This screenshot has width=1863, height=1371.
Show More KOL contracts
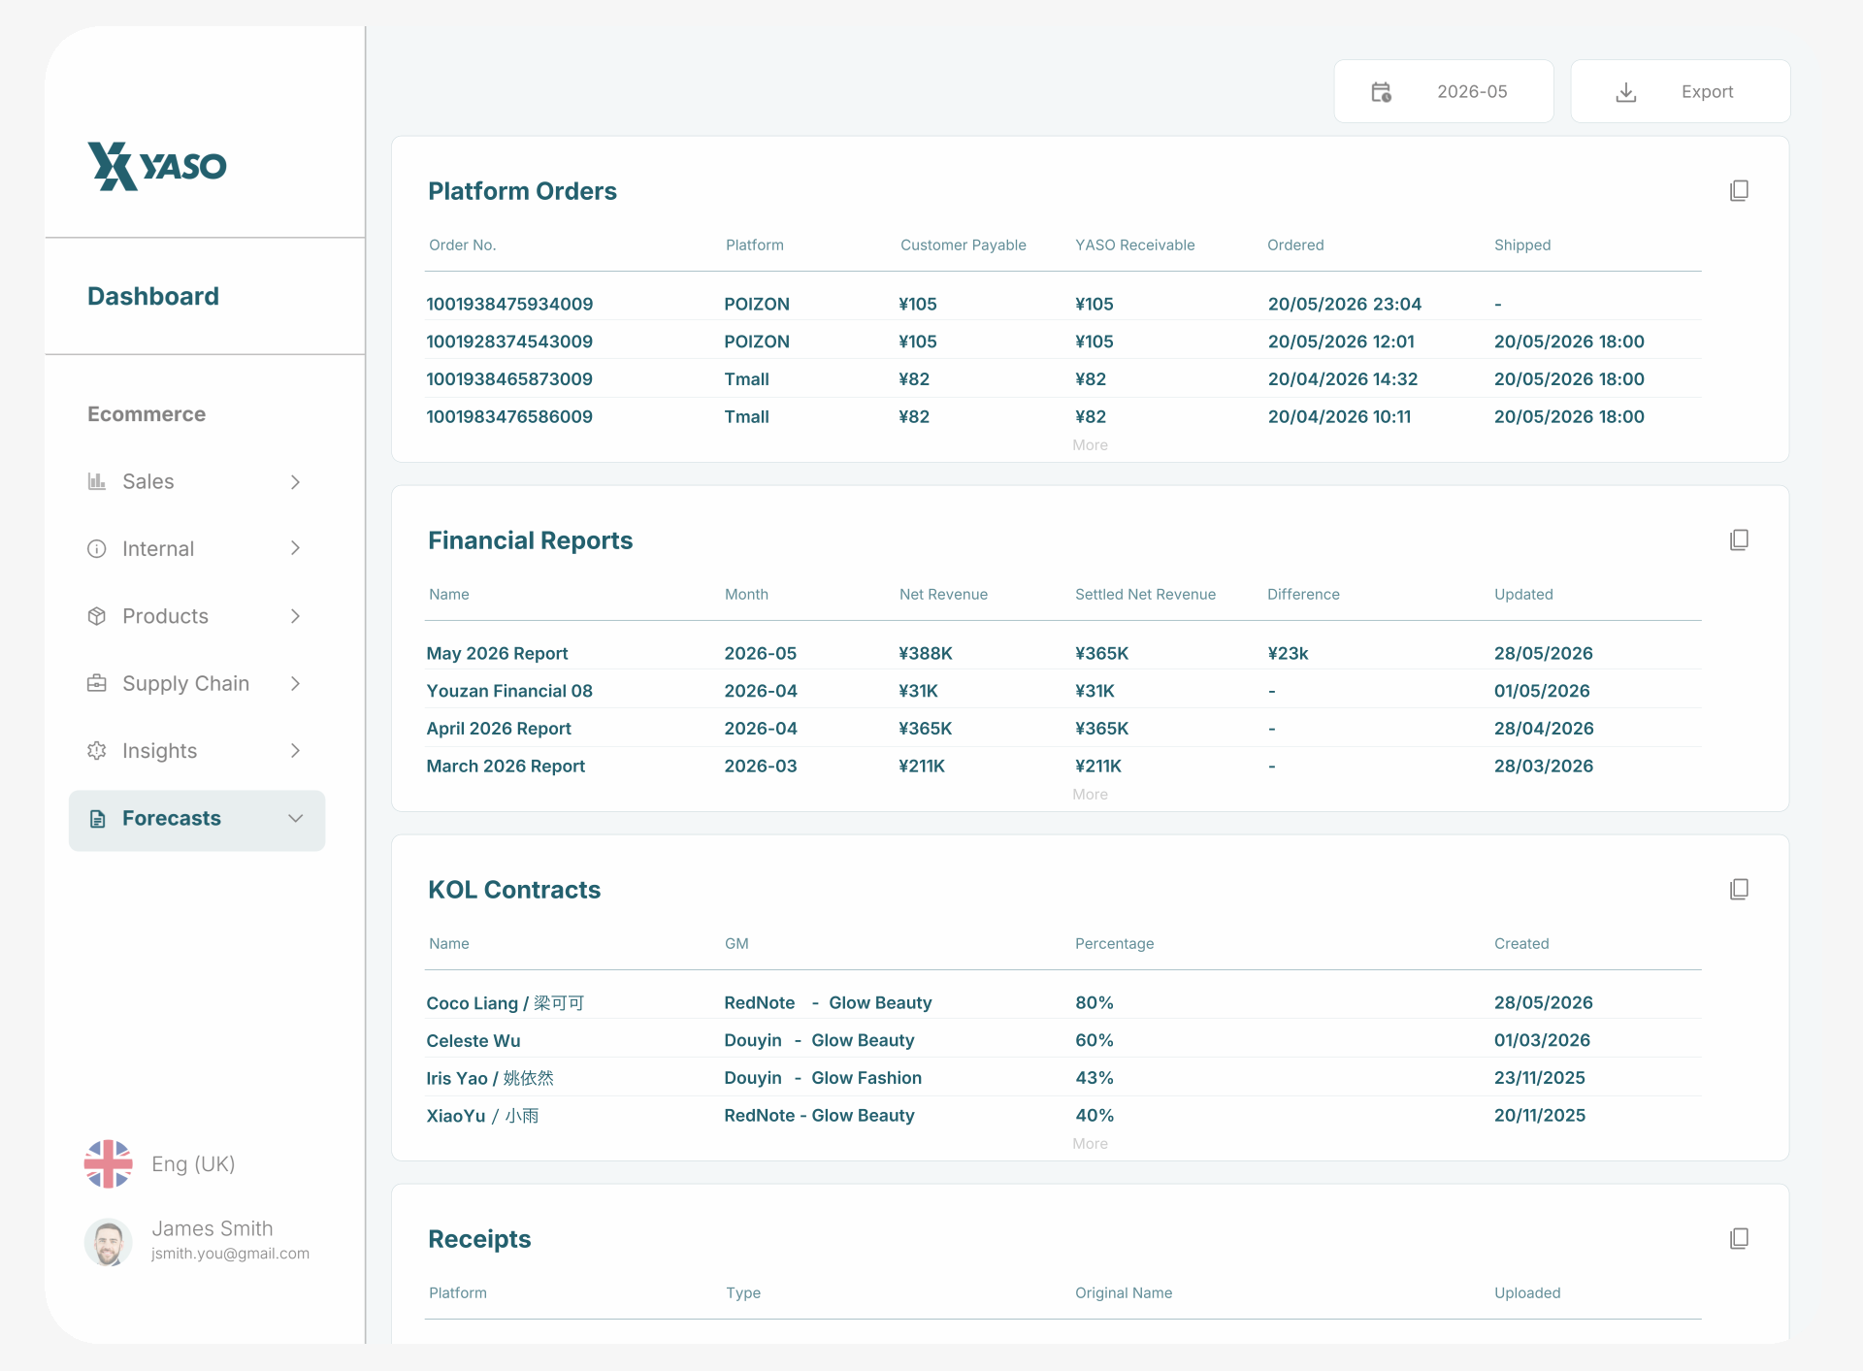pyautogui.click(x=1090, y=1144)
